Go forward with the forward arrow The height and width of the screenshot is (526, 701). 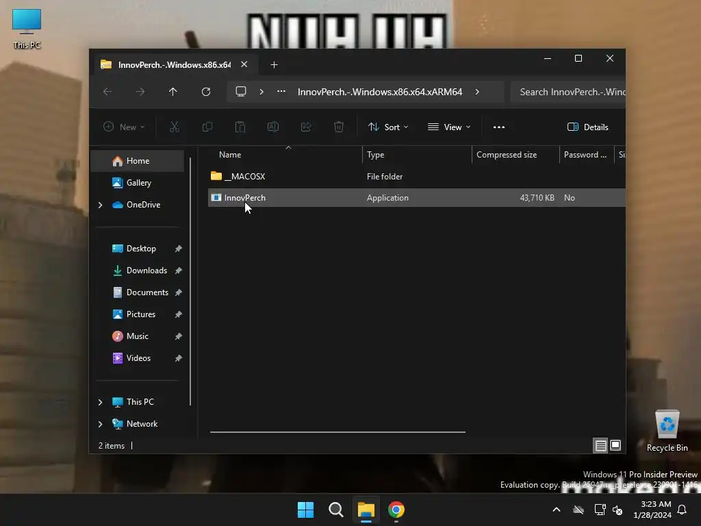click(140, 92)
